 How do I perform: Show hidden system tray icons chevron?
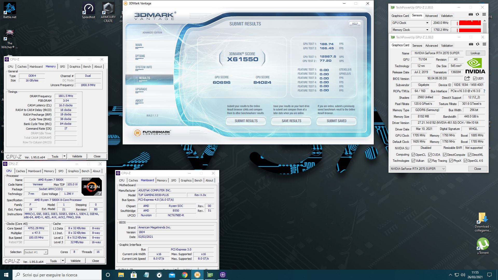450,275
